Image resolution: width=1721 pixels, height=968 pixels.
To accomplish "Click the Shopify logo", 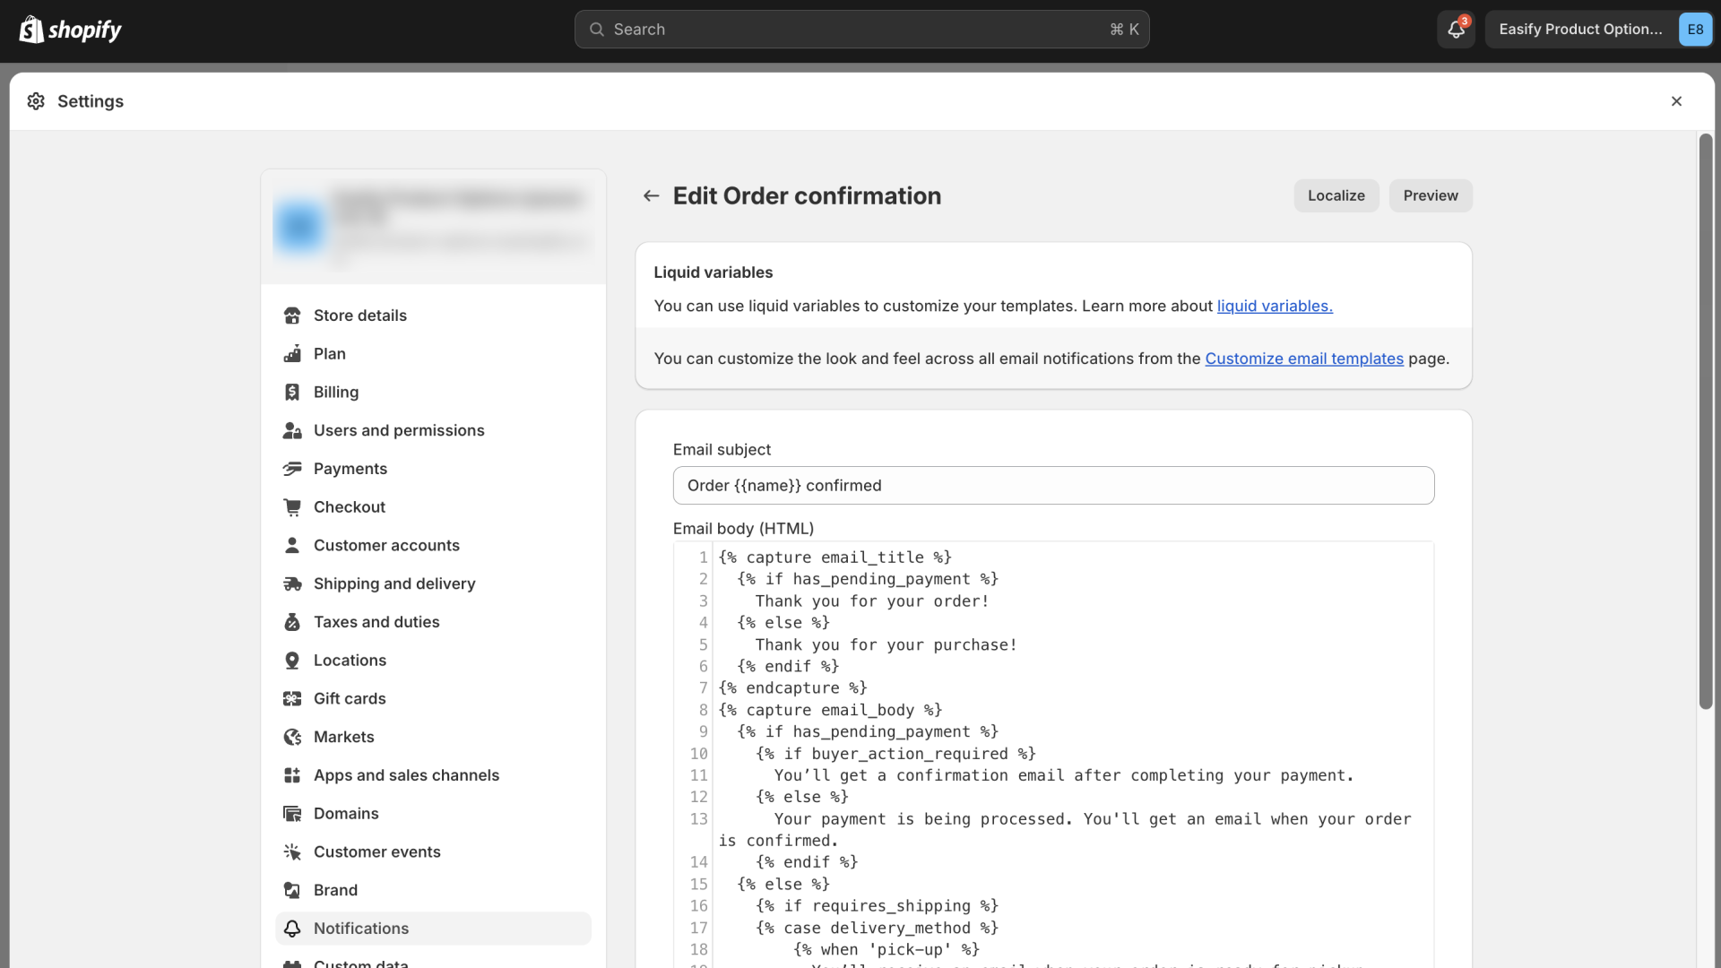I will coord(70,29).
